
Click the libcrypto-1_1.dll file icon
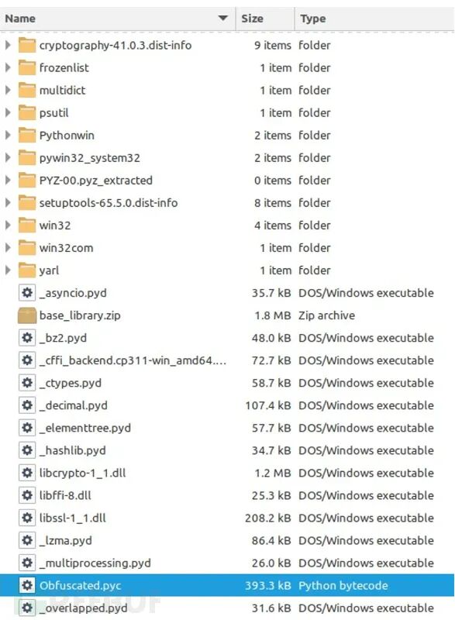click(x=27, y=473)
